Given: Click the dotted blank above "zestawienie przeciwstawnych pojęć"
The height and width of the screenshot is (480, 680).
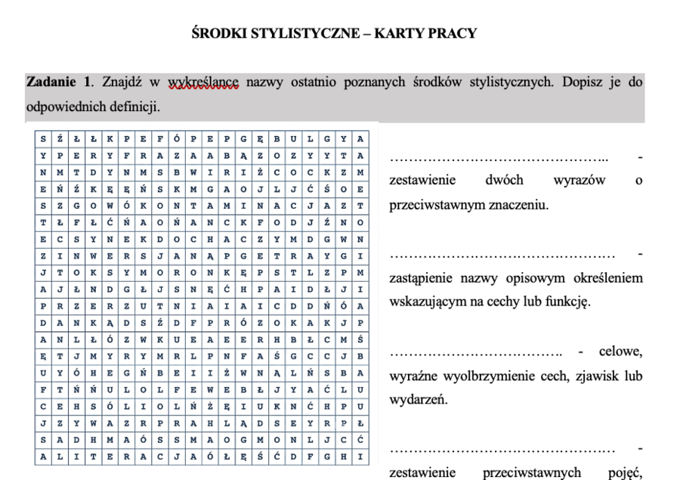Looking at the screenshot, I should (x=502, y=451).
